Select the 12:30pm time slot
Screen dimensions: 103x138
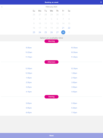pos(74,68)
